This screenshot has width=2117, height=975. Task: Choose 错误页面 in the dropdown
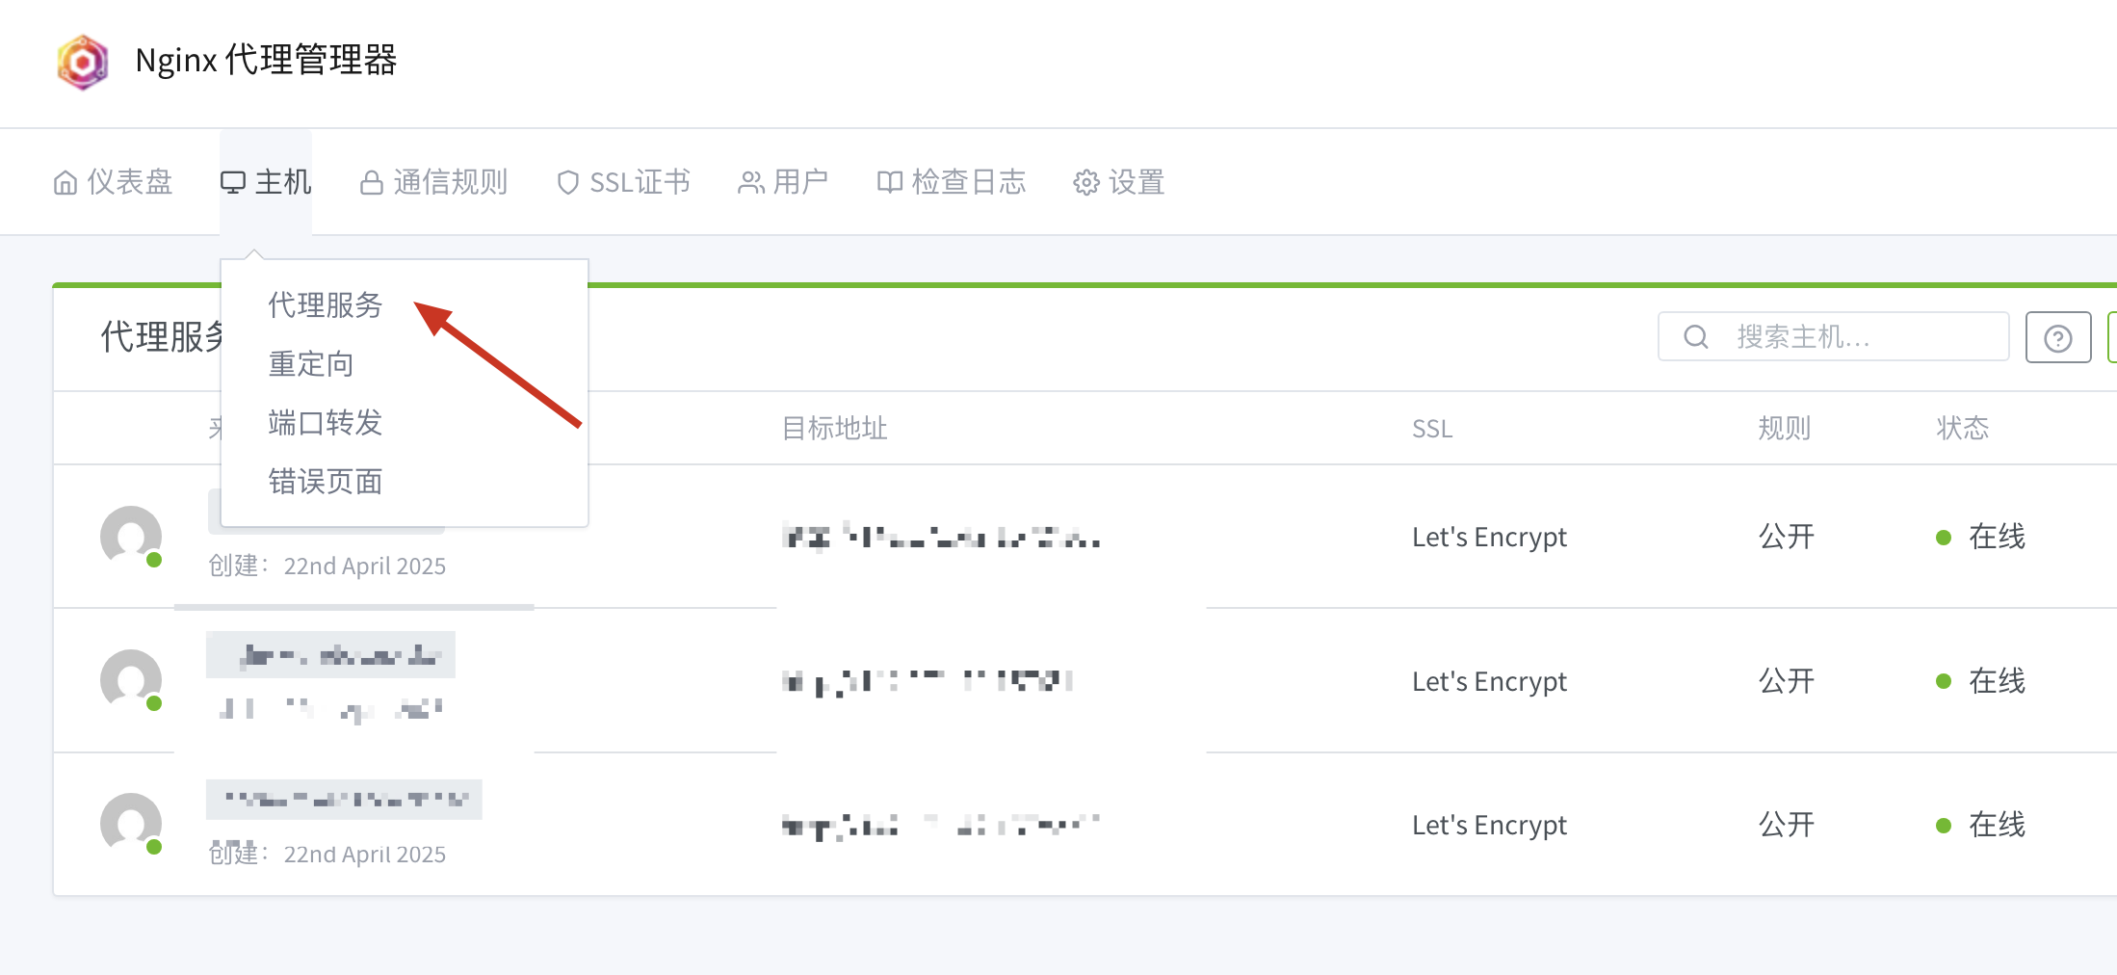point(326,482)
